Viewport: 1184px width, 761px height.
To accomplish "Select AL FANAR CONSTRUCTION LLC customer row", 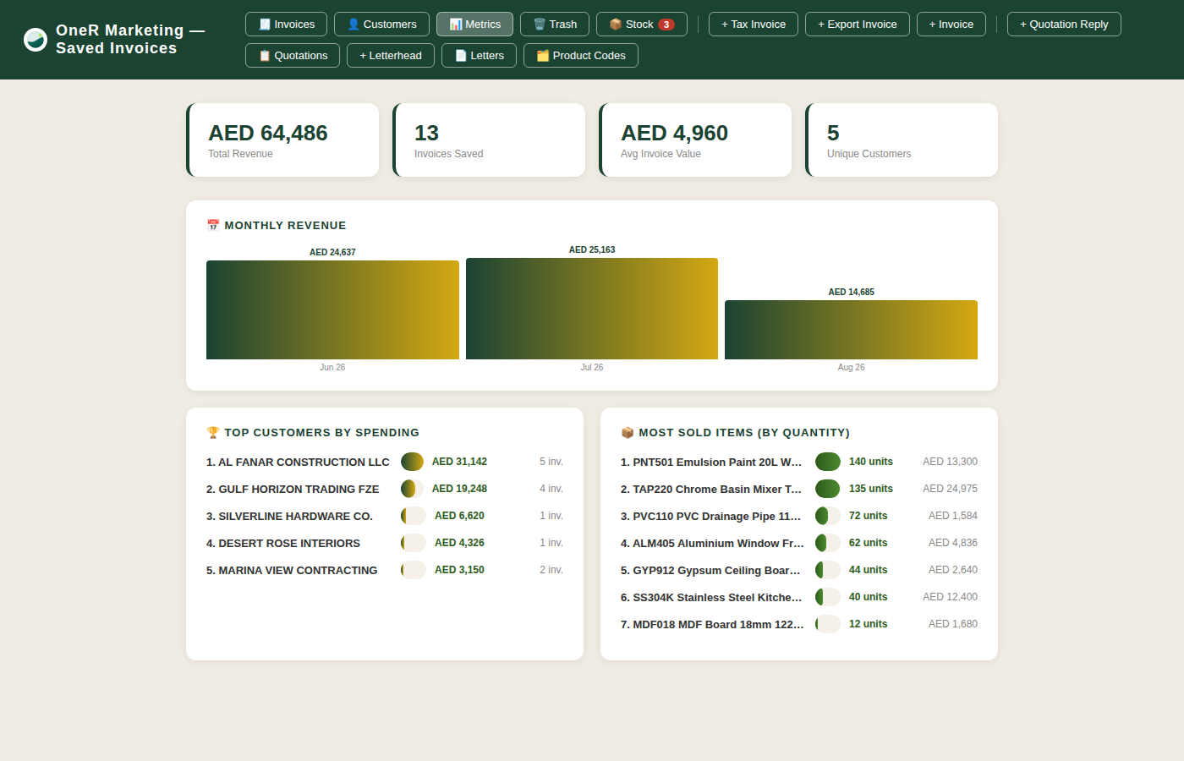I will pyautogui.click(x=385, y=462).
